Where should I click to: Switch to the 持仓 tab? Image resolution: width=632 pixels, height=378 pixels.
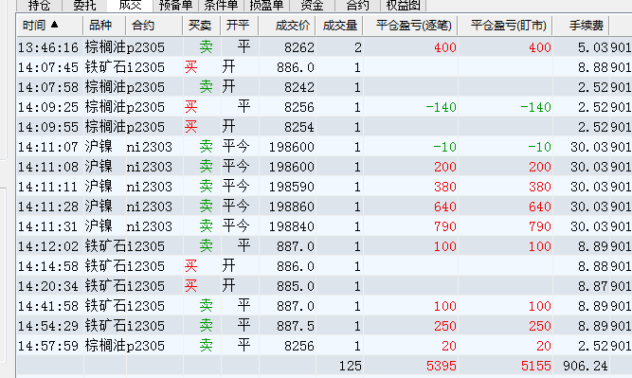pos(39,6)
